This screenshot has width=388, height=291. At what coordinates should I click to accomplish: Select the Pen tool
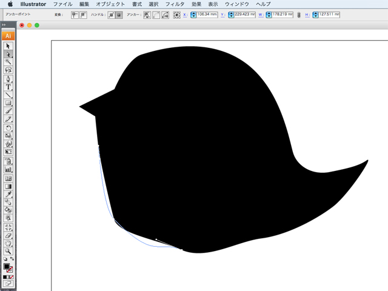click(x=8, y=79)
